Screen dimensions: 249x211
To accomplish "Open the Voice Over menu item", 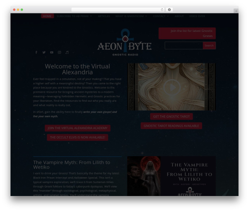I will point(197,16).
